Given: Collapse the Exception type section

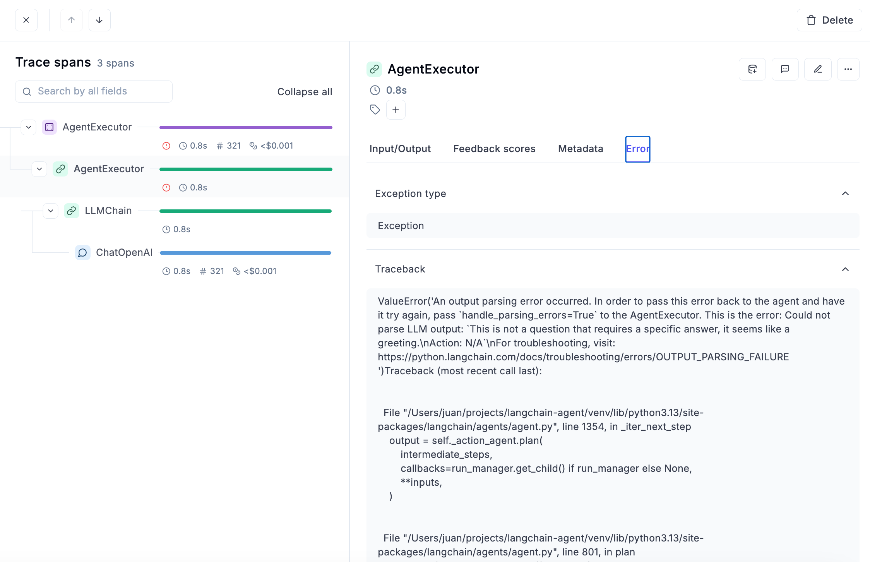Looking at the screenshot, I should point(845,194).
